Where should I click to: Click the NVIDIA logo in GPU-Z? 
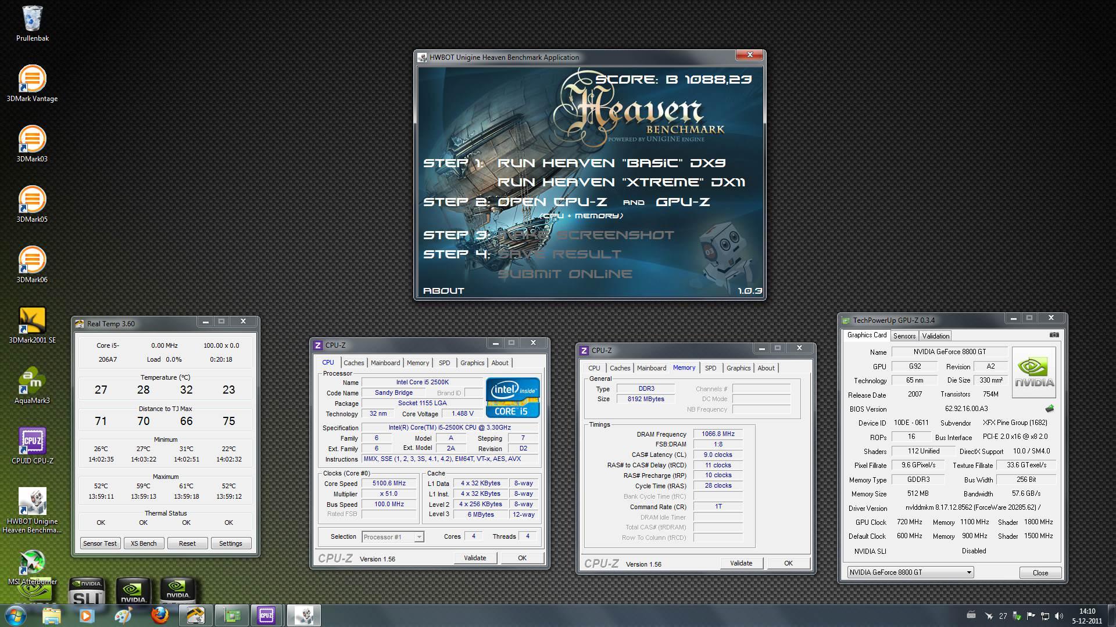point(1034,372)
